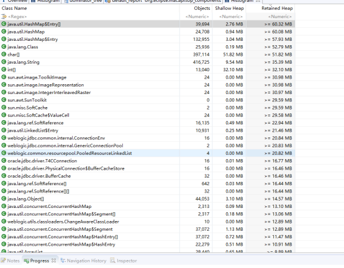Image resolution: width=344 pixels, height=268 pixels.
Task: Select the Progress tab
Action: pos(40,261)
